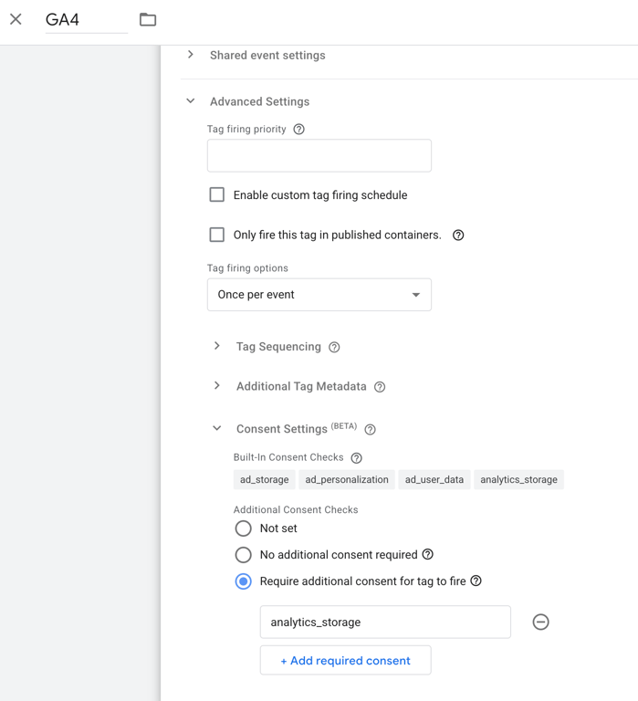Close the GA4 tag editor
Screen dimensions: 638x701
[16, 19]
